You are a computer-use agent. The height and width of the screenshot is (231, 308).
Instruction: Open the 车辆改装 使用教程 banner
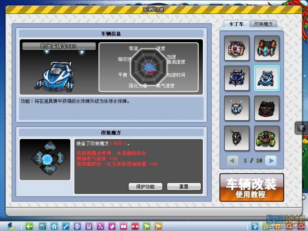pyautogui.click(x=252, y=187)
